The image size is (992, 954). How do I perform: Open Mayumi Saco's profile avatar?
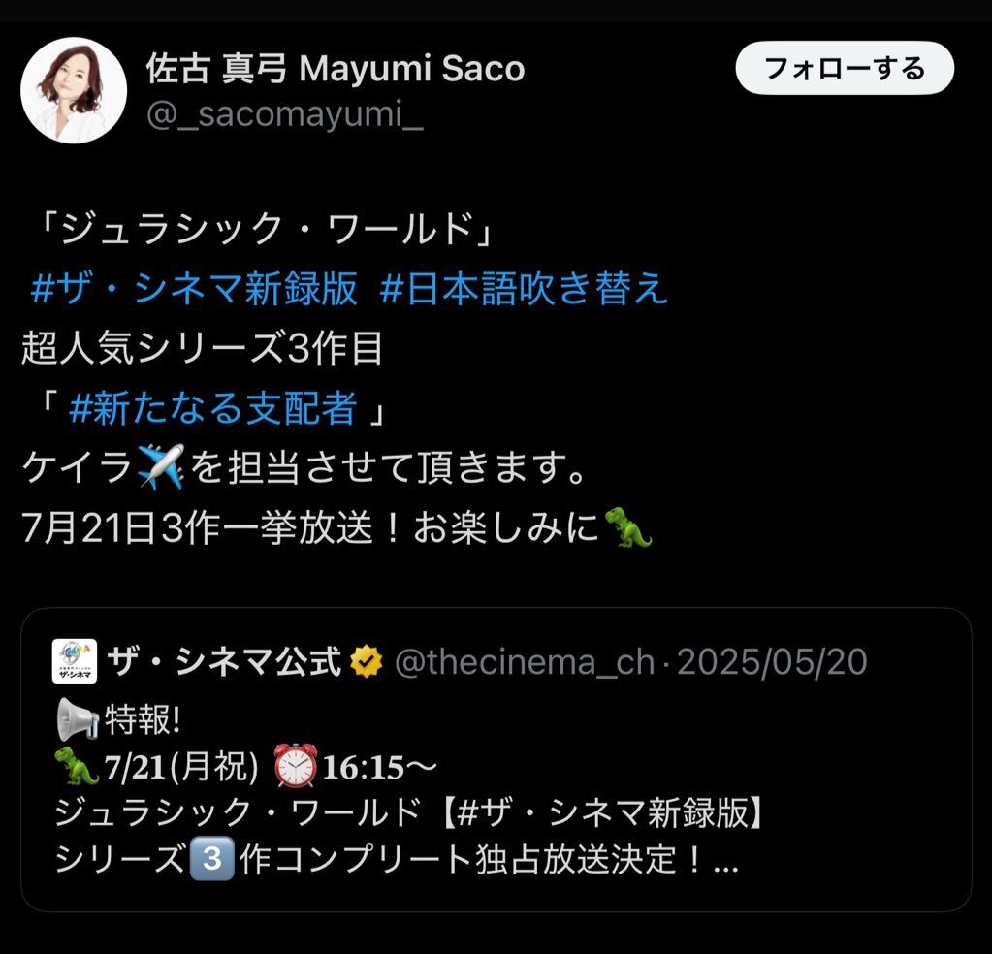pyautogui.click(x=74, y=90)
